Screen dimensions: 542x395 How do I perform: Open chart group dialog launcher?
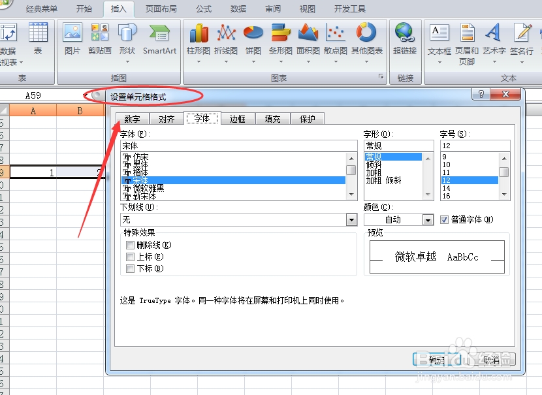381,76
